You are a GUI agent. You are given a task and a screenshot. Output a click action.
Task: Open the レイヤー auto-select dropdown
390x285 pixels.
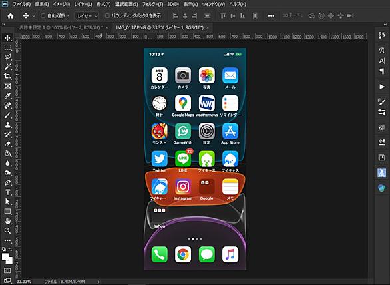coord(87,16)
